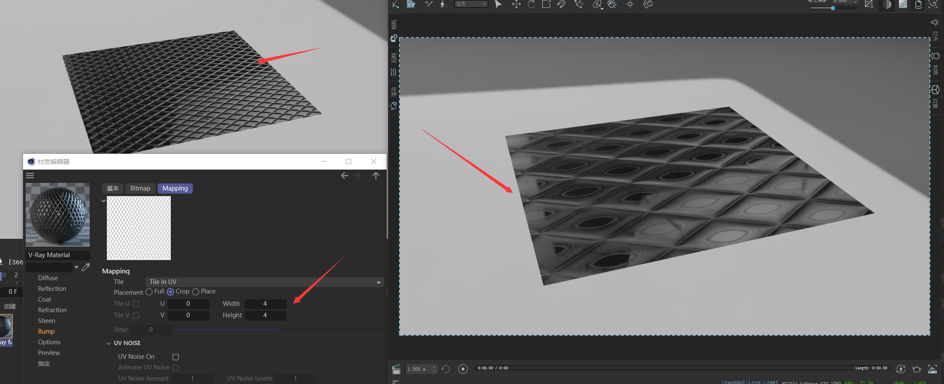Toggle the Tile V checkbox
Screen dimensions: 944x384
(136, 315)
